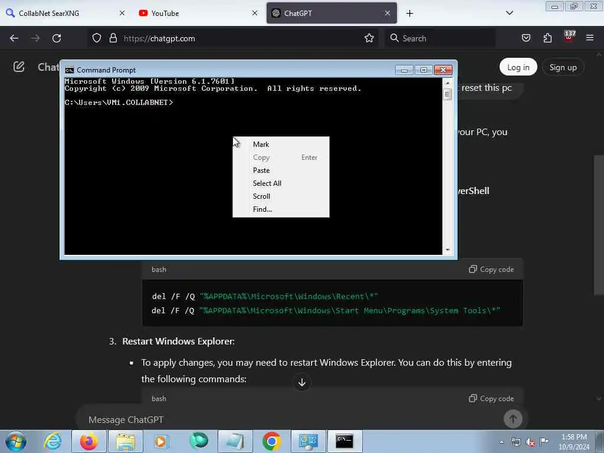
Task: Reload the current page
Action: pos(57,38)
